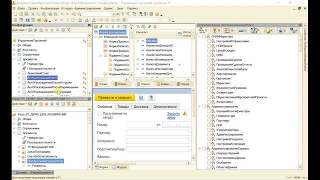Switch to Модуль tab at form bottom
Screen dimensions: 320x180
(119, 167)
